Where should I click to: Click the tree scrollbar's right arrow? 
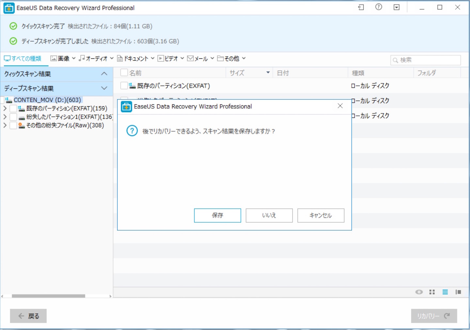(111, 296)
